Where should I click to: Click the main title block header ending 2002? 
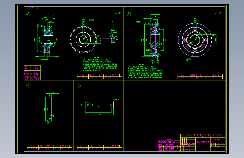click(203, 136)
